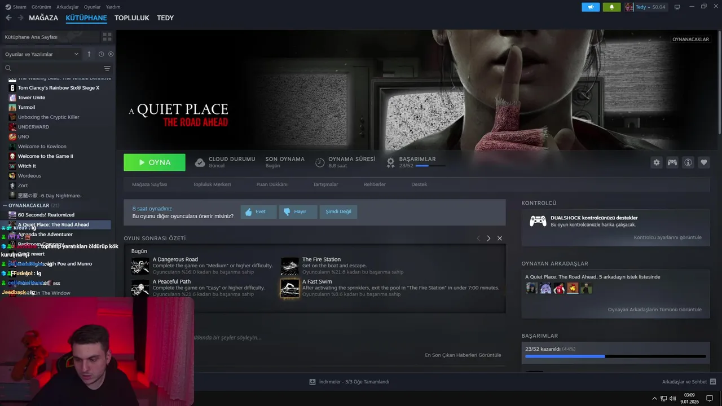Select Witch It in the list
Screen dimensions: 722x406
27,166
